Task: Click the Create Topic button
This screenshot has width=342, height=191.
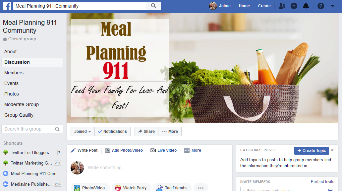Action: point(312,151)
